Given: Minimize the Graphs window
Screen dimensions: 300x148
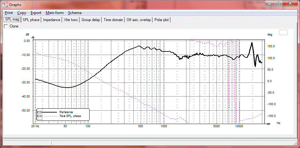Looking at the screenshot, I should (270, 4).
